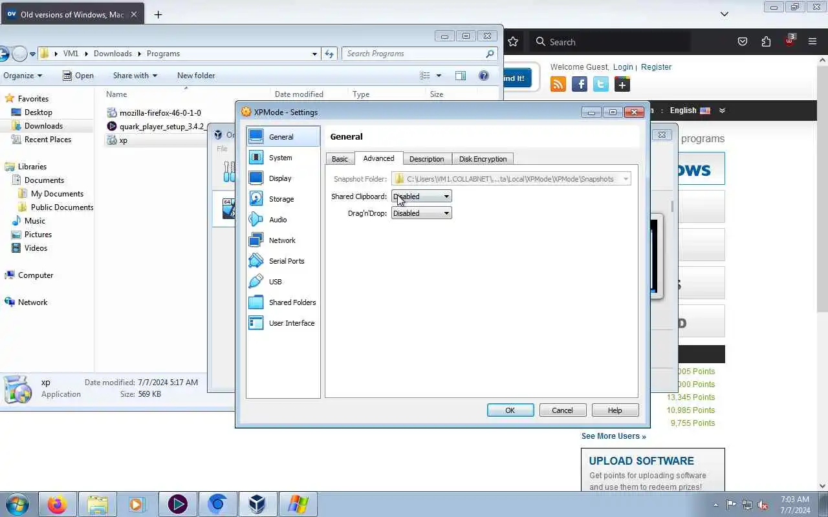Open Network settings category in XPMode
The height and width of the screenshot is (517, 828).
point(283,240)
